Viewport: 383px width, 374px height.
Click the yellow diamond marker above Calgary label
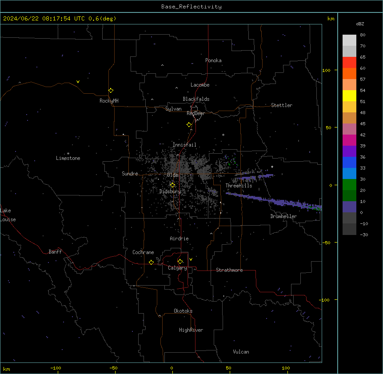point(180,262)
